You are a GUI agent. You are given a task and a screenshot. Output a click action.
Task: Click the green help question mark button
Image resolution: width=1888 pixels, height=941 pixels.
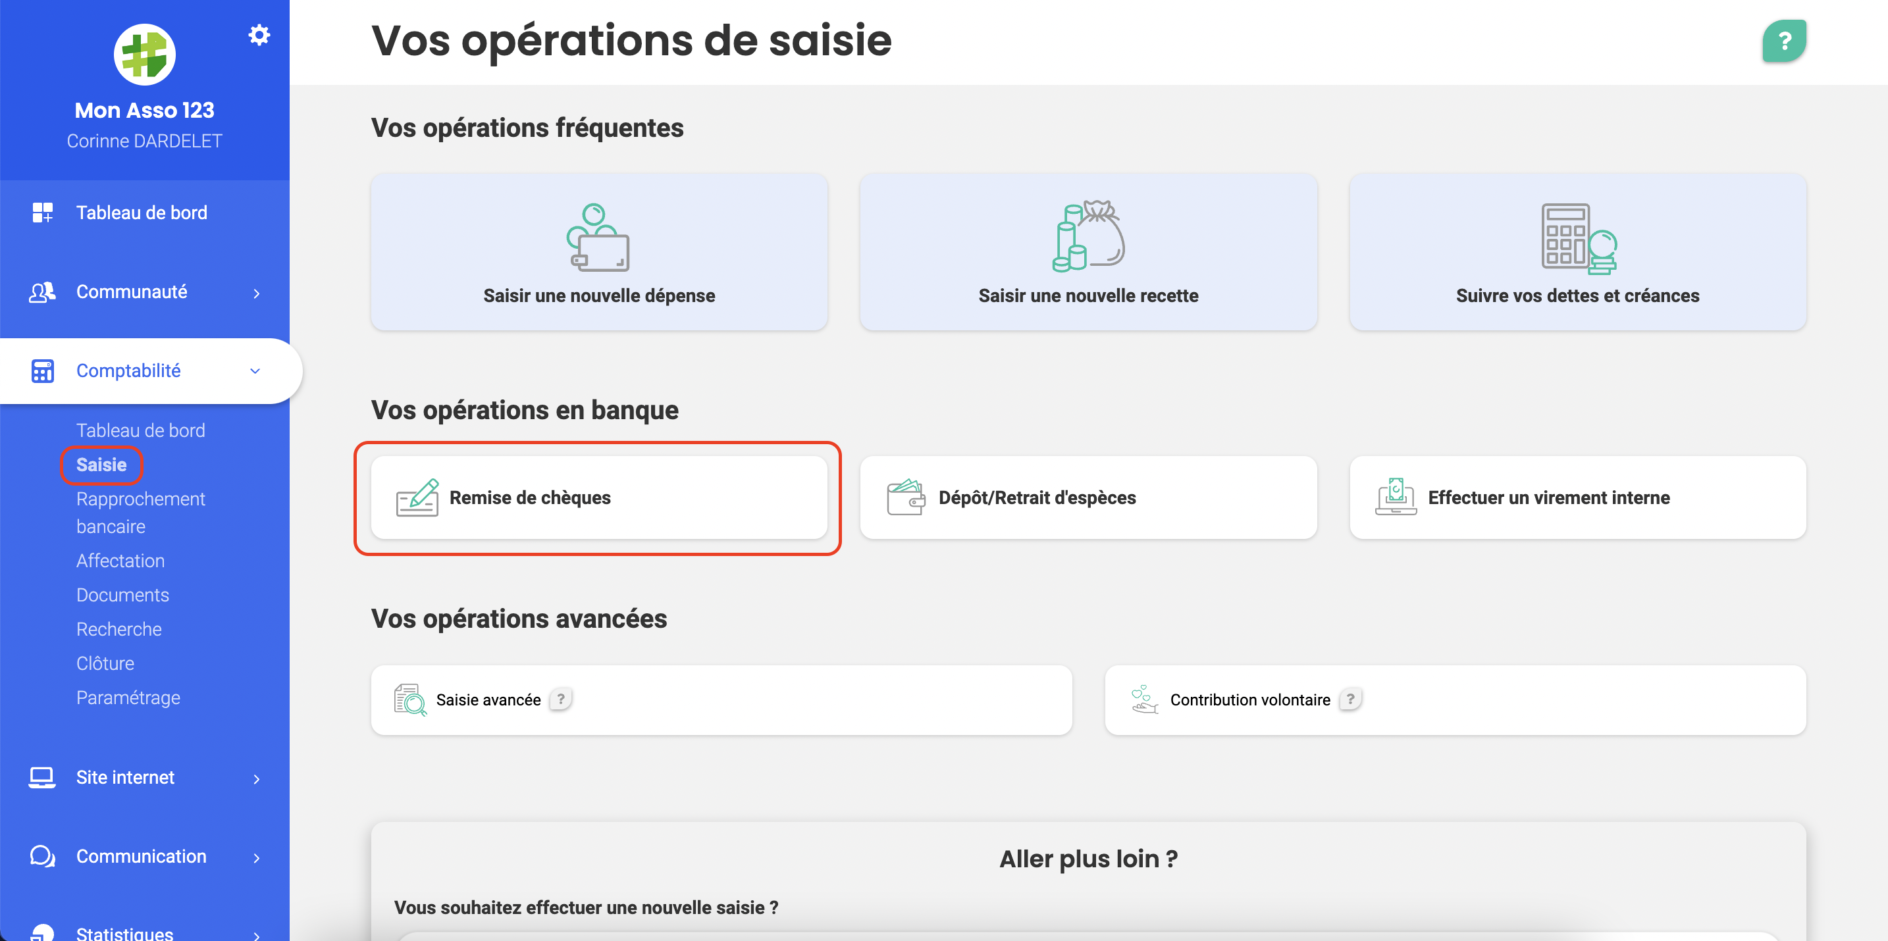pyautogui.click(x=1784, y=41)
